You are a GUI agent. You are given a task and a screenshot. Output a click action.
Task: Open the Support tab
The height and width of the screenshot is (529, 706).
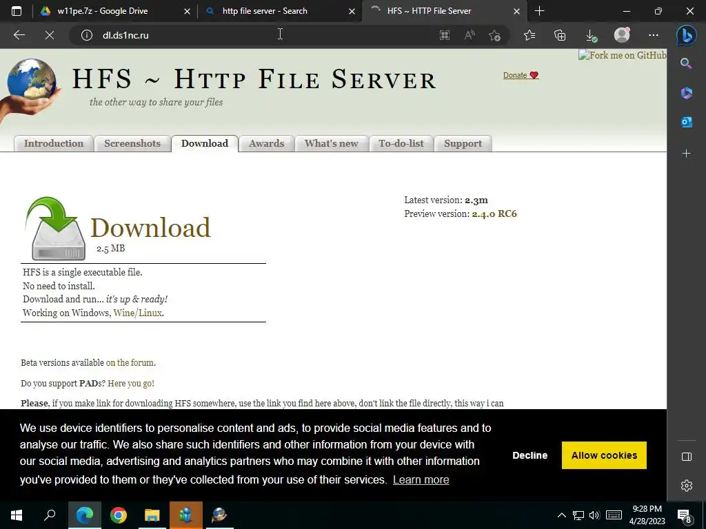click(463, 143)
